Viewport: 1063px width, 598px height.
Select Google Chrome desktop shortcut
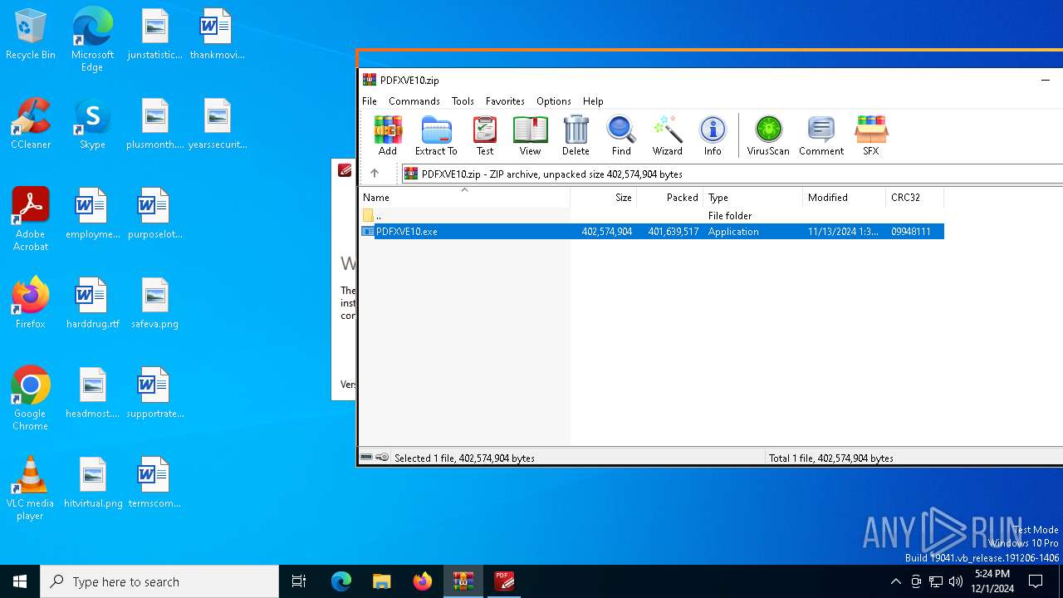click(x=31, y=399)
